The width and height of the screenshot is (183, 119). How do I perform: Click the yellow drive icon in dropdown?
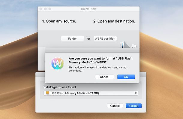[47, 93]
